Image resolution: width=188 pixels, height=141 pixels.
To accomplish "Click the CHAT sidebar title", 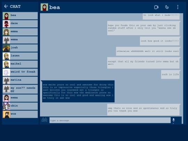I will (x=15, y=6).
